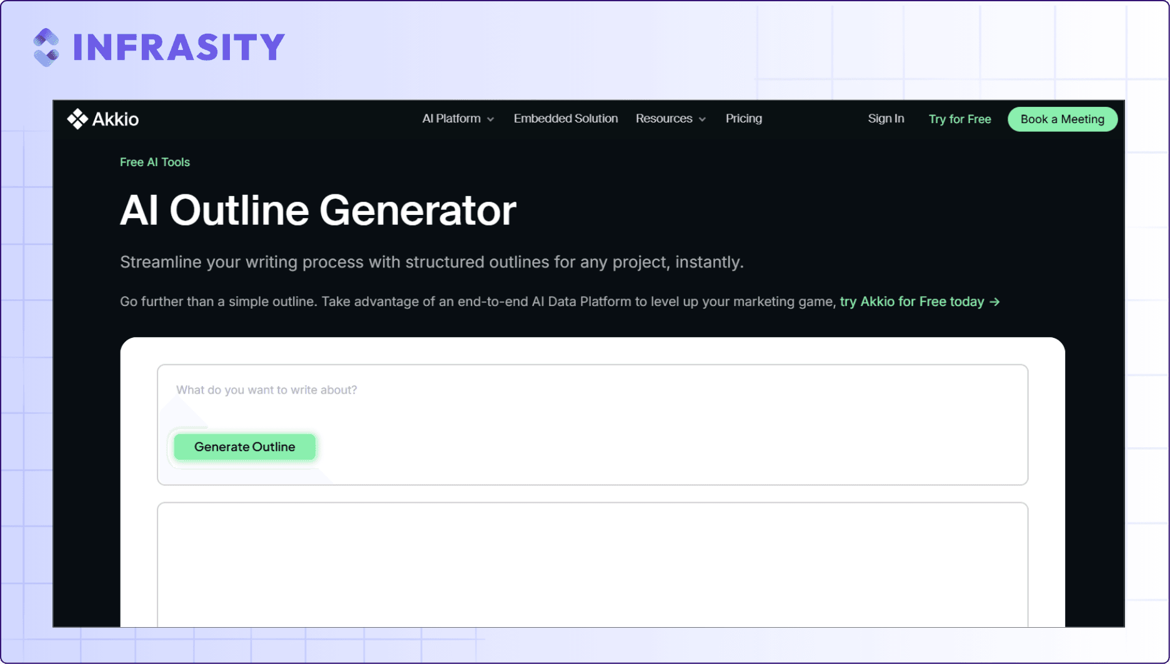This screenshot has width=1170, height=664.
Task: Open the Free AI Tools breadcrumb link
Action: [x=155, y=162]
